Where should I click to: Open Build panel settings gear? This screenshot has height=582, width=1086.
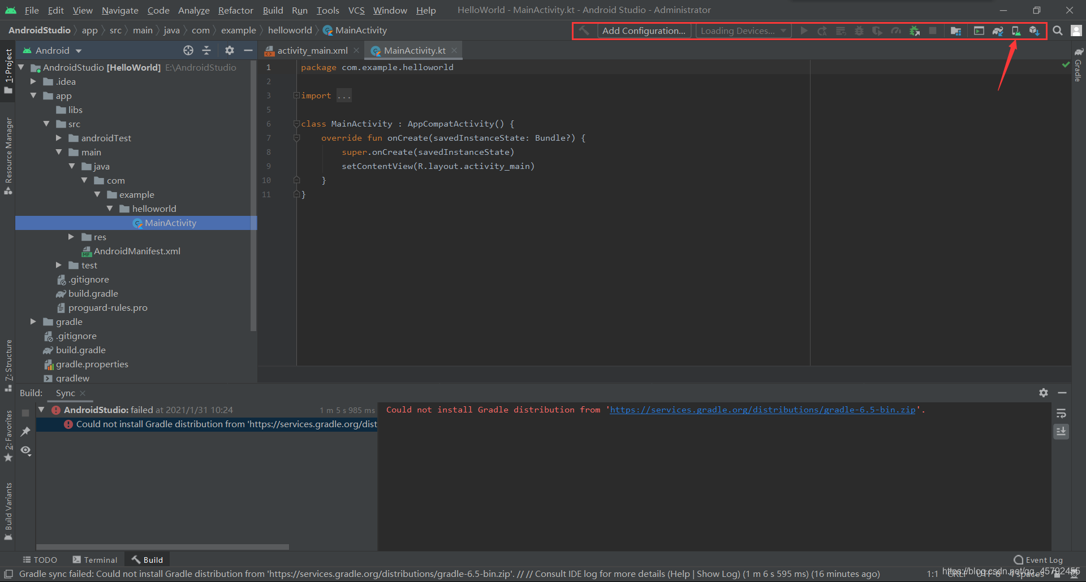1044,393
